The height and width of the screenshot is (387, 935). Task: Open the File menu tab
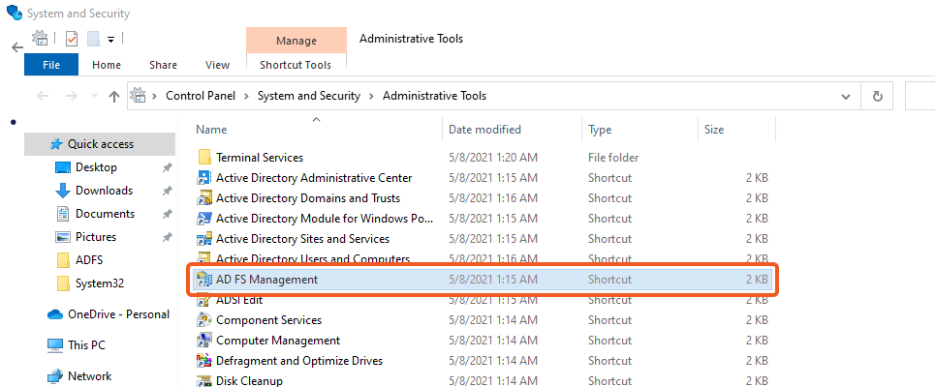51,65
